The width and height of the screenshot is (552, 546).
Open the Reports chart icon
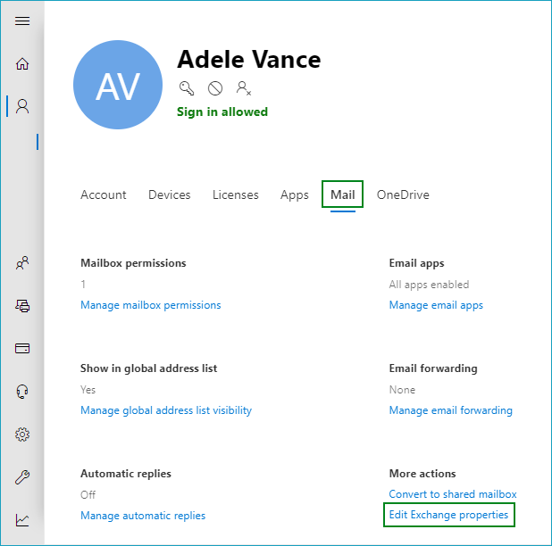click(22, 520)
